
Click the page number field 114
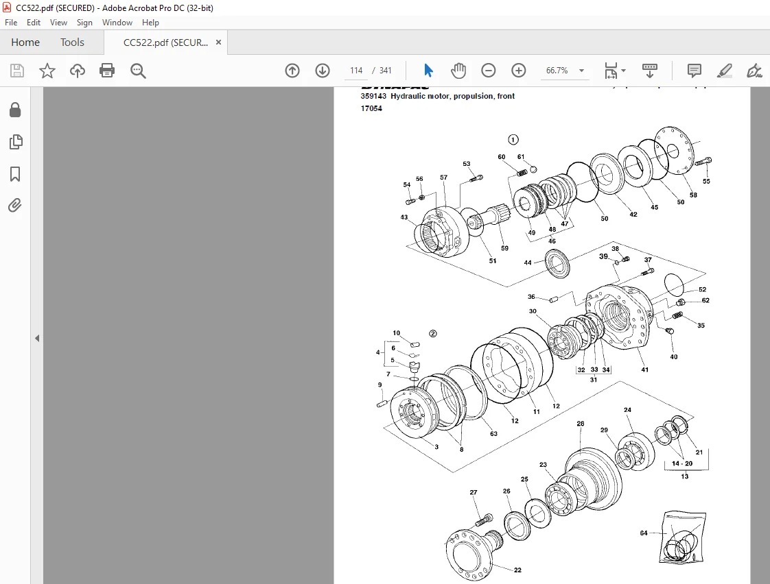356,71
